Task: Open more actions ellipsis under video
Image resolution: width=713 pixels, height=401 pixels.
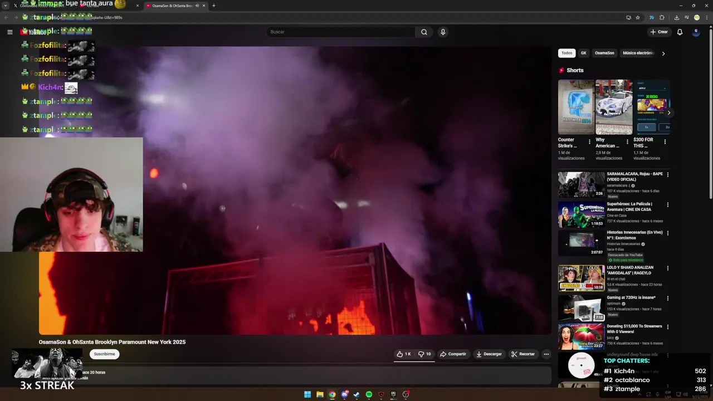Action: [x=546, y=354]
